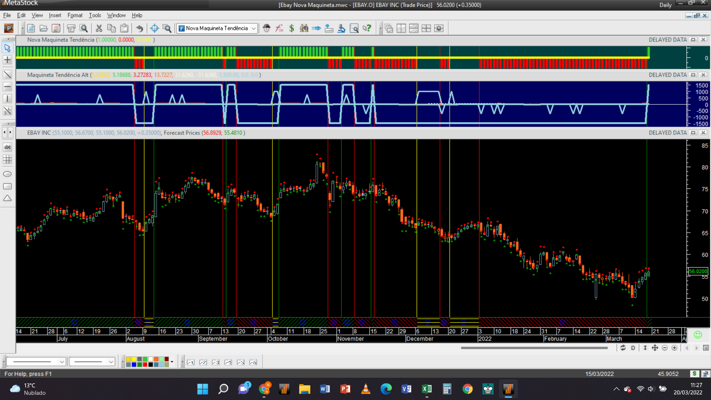The height and width of the screenshot is (400, 711).
Task: Expand the color palette dropdown arrow
Action: coord(172,362)
